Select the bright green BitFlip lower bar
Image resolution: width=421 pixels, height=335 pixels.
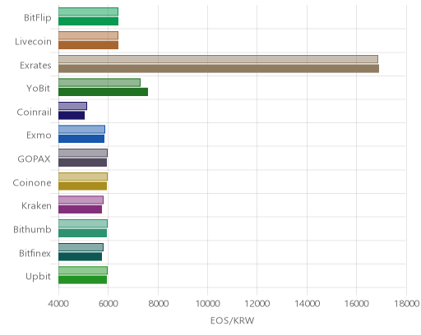(x=89, y=21)
